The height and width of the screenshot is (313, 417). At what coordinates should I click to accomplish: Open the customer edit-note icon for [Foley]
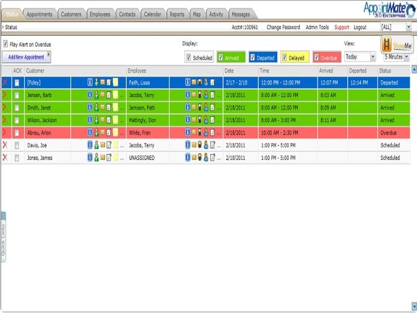[109, 82]
